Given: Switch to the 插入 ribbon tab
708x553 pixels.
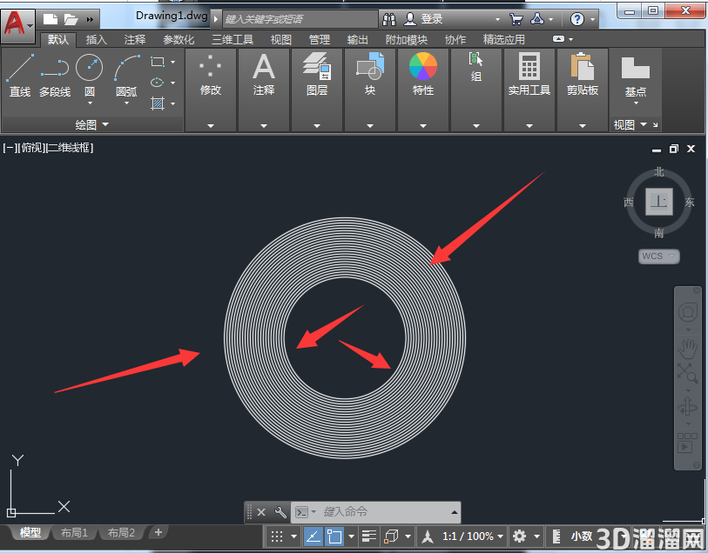Looking at the screenshot, I should pos(96,40).
